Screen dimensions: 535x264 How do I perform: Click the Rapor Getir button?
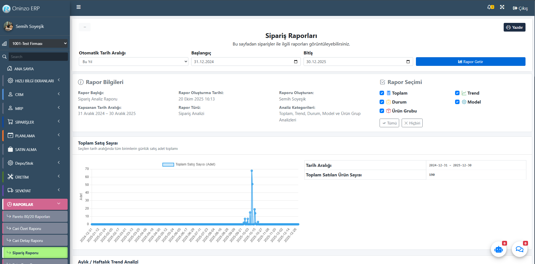(470, 62)
